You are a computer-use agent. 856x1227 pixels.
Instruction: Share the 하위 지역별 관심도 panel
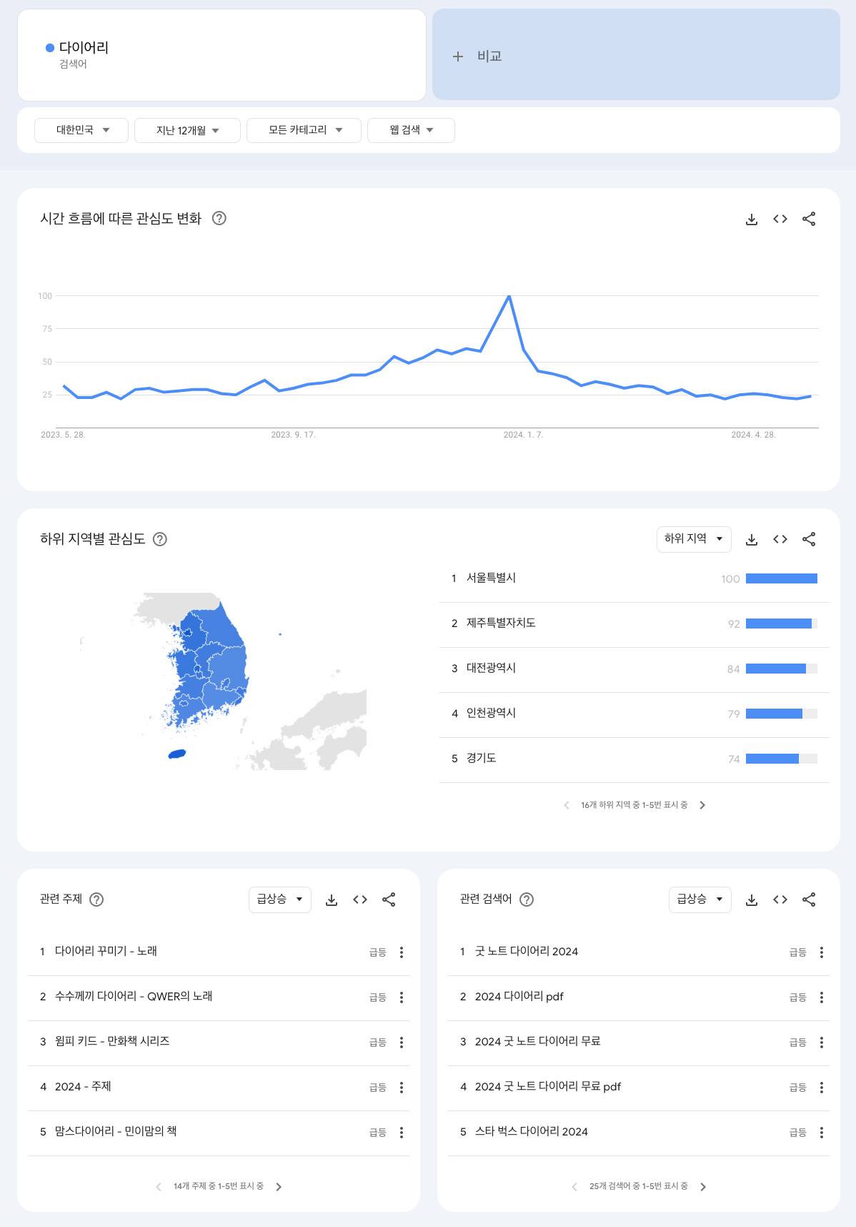pyautogui.click(x=809, y=539)
